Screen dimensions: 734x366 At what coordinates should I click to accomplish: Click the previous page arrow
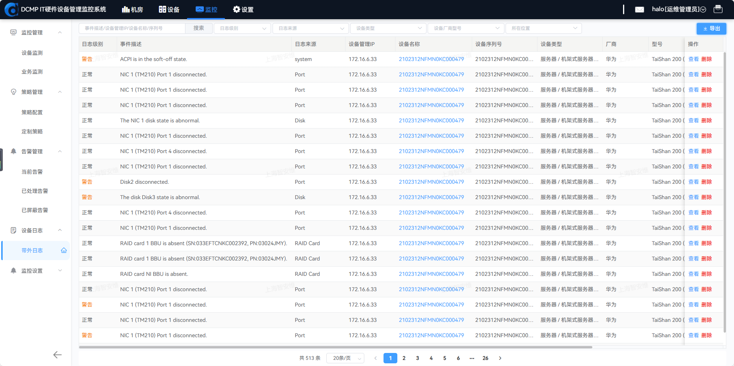point(375,358)
